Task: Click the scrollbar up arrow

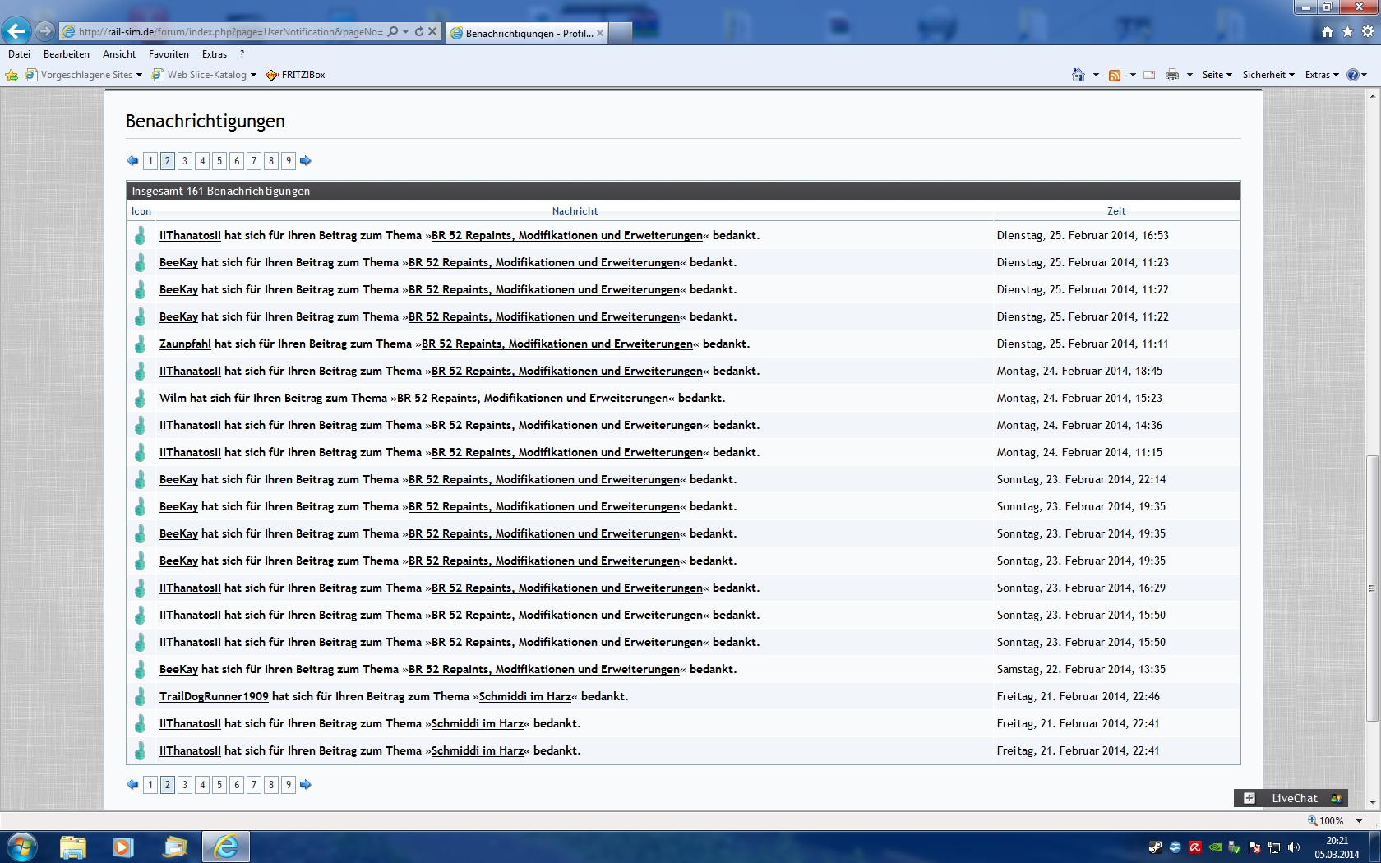Action: pos(1372,96)
